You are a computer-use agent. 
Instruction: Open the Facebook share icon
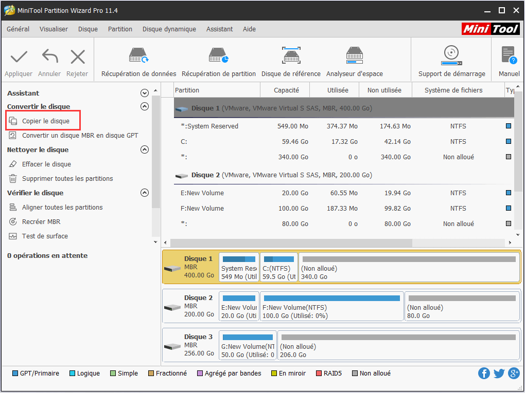pos(484,373)
